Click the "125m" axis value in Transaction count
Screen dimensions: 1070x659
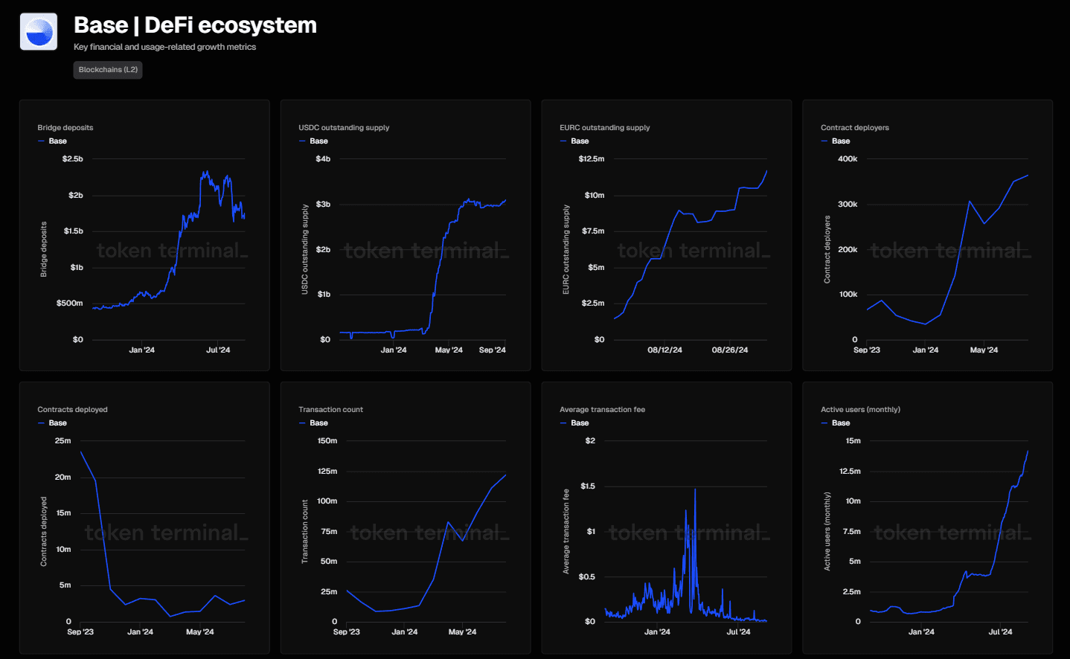327,472
